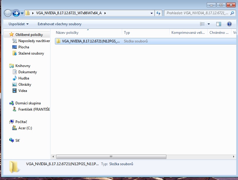Click the horizontal scrollbar thumb
The height and width of the screenshot is (180, 238).
pos(111,157)
